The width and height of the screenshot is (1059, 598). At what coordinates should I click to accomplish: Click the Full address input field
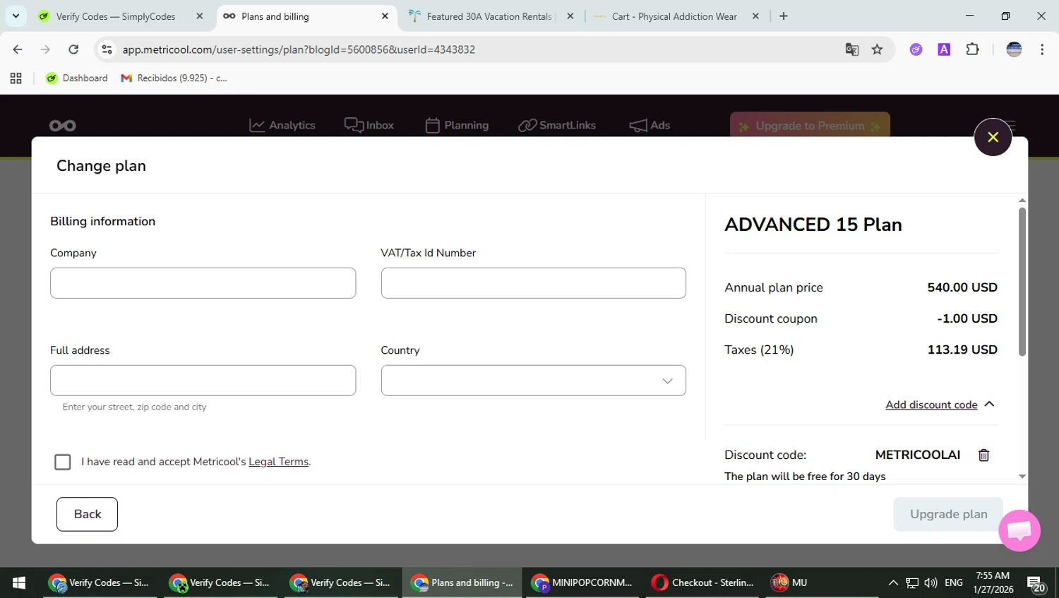pos(203,381)
